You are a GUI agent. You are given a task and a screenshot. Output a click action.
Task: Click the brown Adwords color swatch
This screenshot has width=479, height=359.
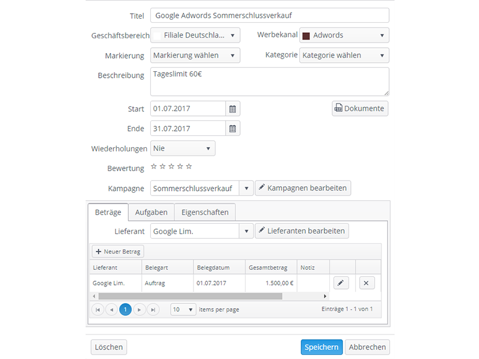pos(306,36)
